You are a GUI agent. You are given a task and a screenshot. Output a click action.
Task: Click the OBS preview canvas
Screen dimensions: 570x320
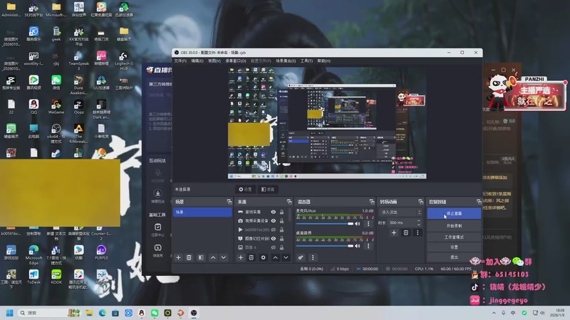pyautogui.click(x=327, y=123)
